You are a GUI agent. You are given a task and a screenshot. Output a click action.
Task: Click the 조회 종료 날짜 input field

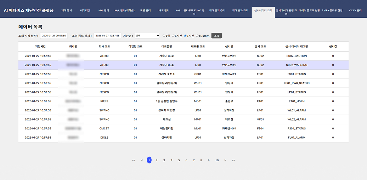coord(107,35)
